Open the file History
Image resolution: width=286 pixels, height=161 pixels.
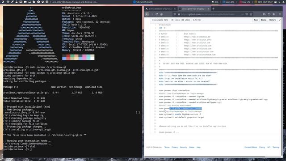[272, 20]
